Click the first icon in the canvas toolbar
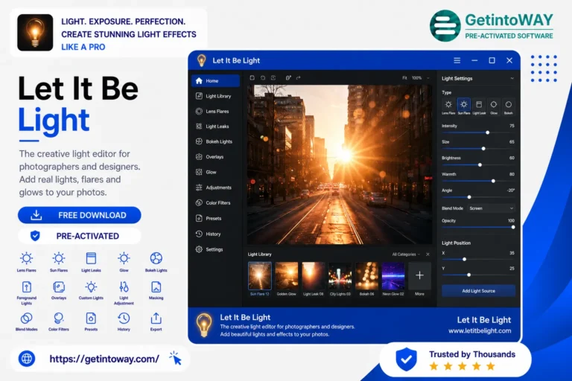Screen dimensions: 572x381 252,77
